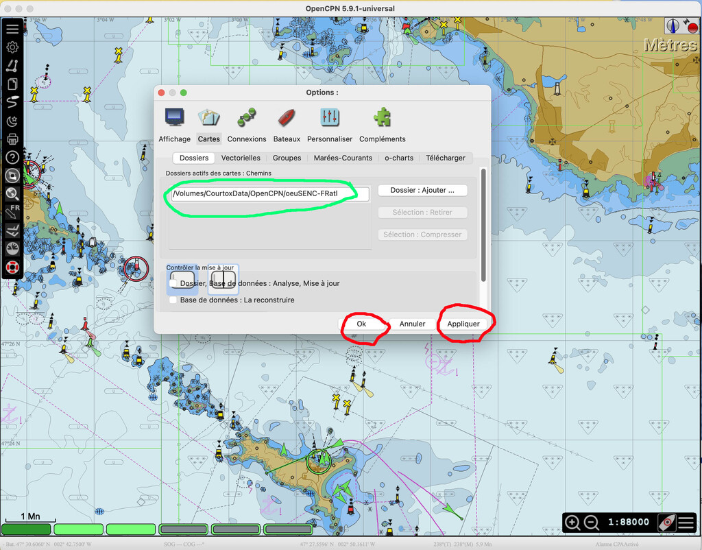Open help via the question mark icon

12,157
